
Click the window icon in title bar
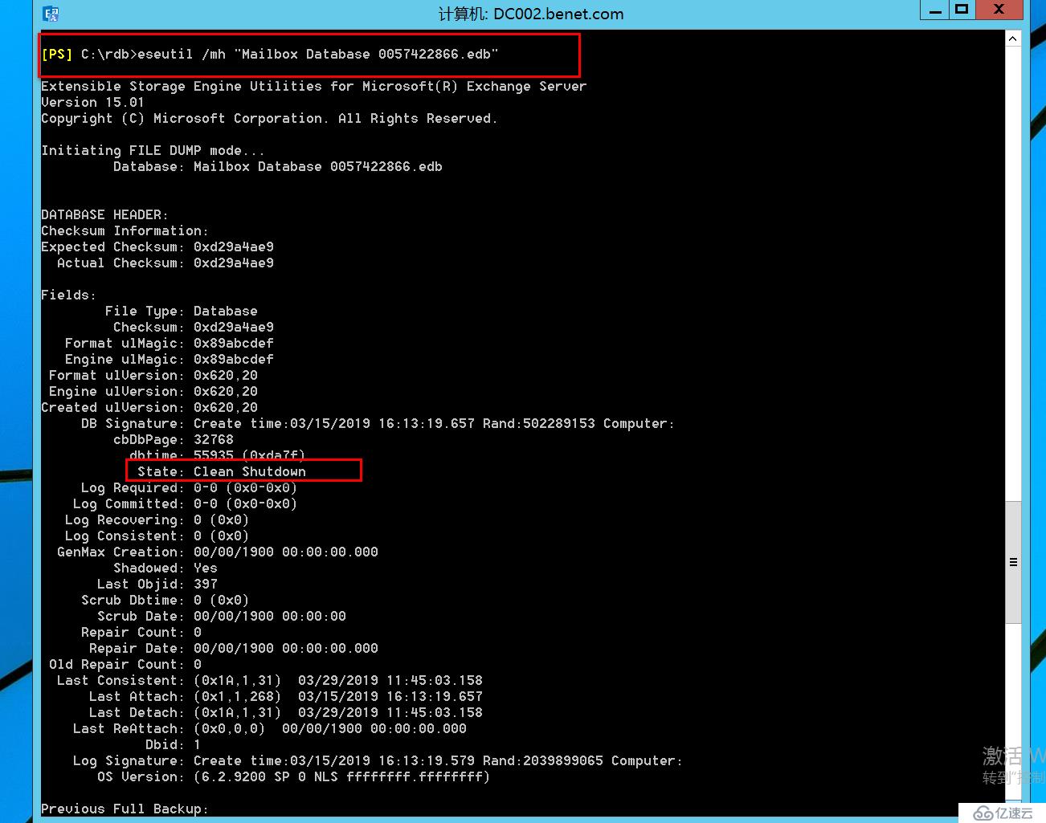pos(51,14)
